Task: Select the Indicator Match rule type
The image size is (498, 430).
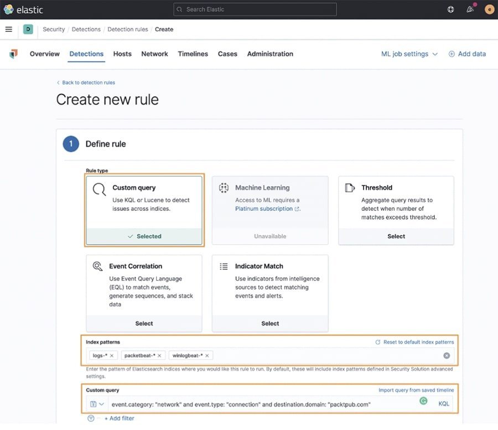Action: coord(270,323)
